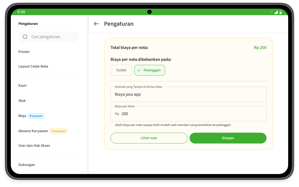The image size is (299, 187).
Task: Click the checkmark icon on Pelanggan
Action: [139, 70]
